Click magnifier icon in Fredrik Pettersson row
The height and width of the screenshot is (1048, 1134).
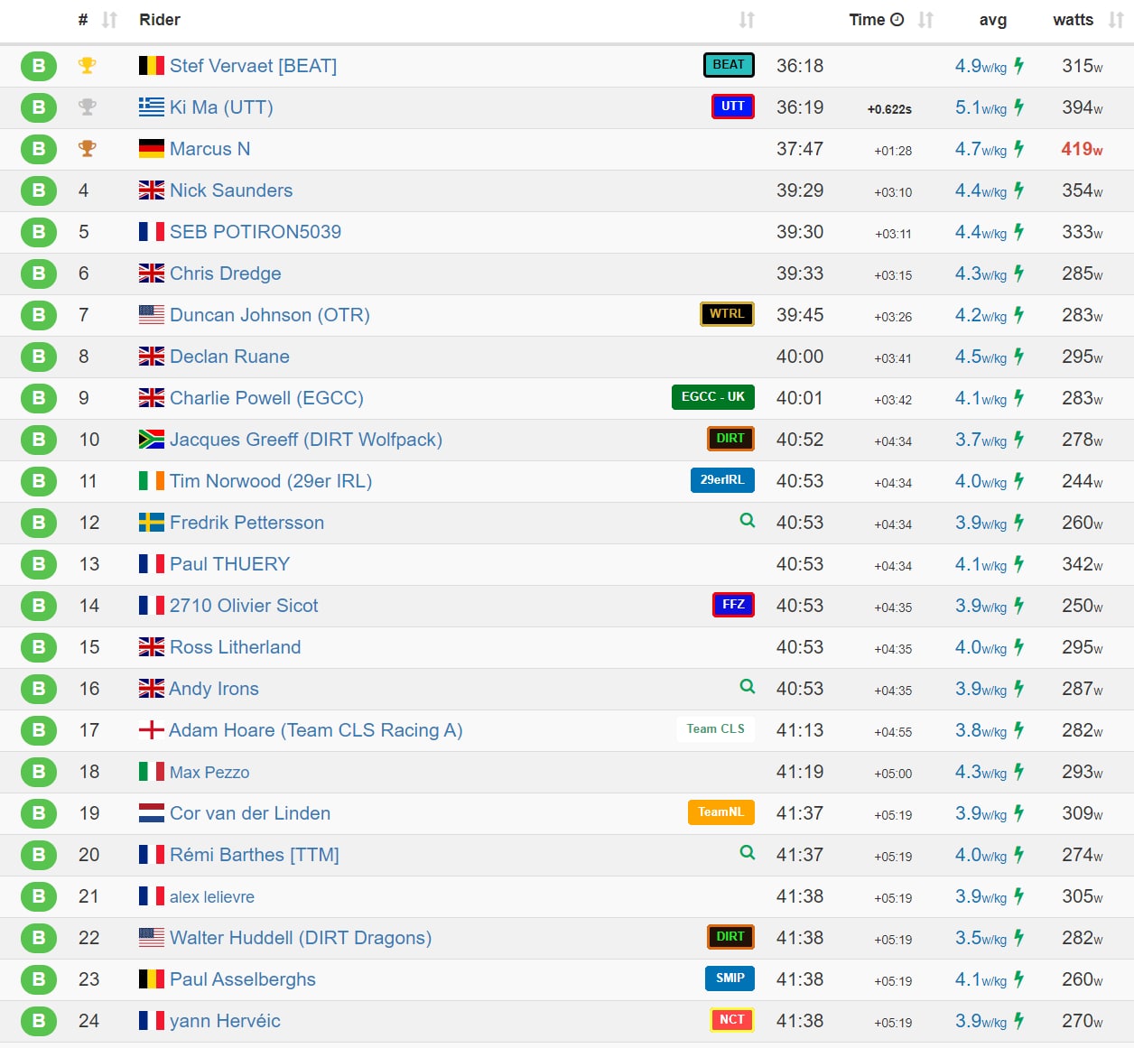point(747,521)
